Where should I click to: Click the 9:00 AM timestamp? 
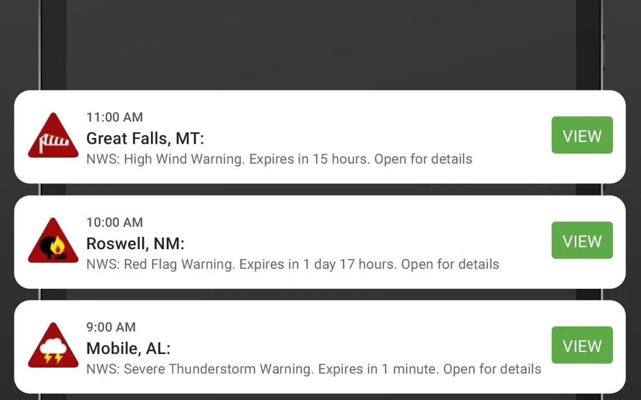click(x=111, y=327)
